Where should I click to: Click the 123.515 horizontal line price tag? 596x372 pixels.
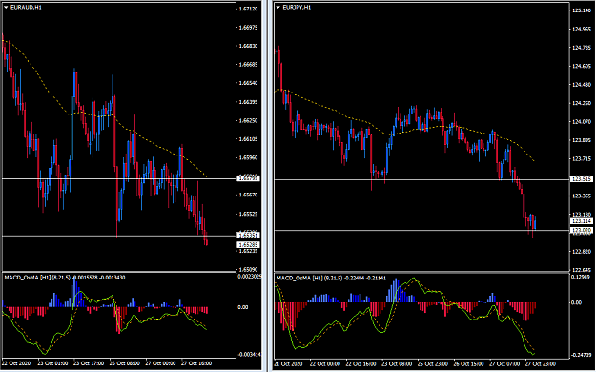[x=582, y=178]
